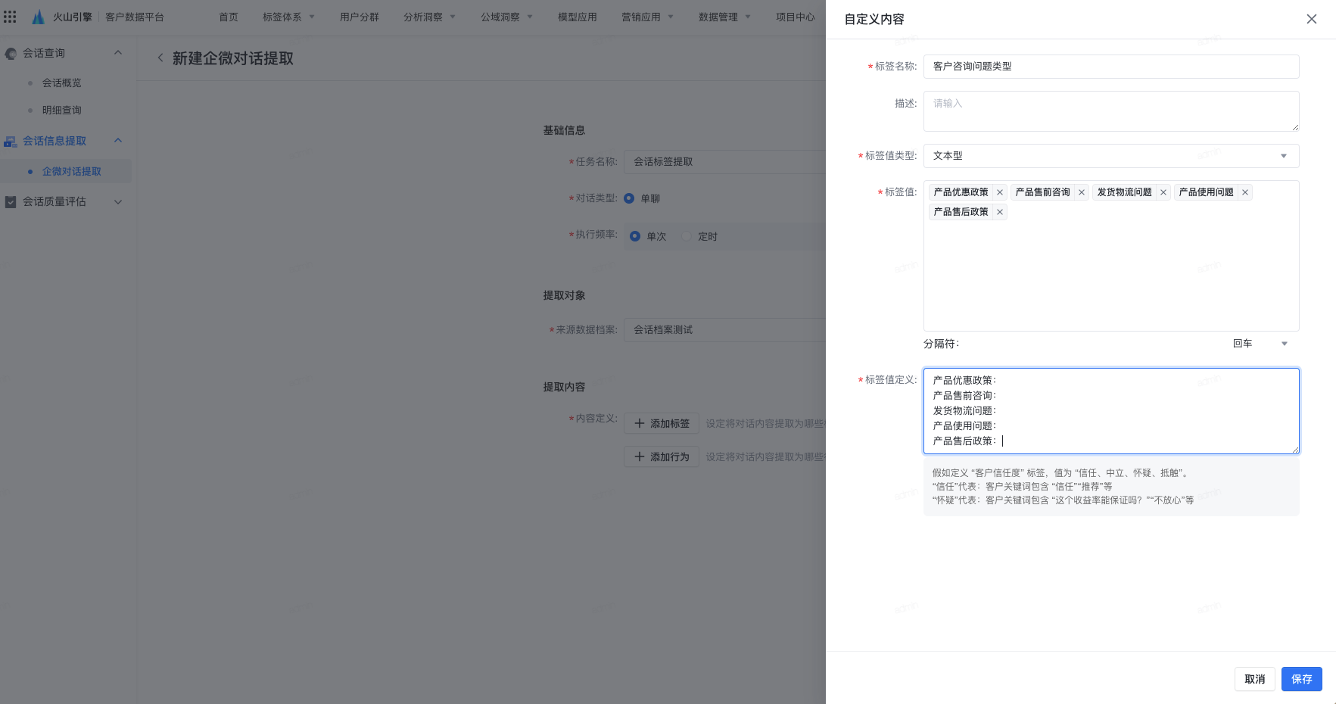Click the 取消 button
1336x704 pixels.
[x=1255, y=679]
